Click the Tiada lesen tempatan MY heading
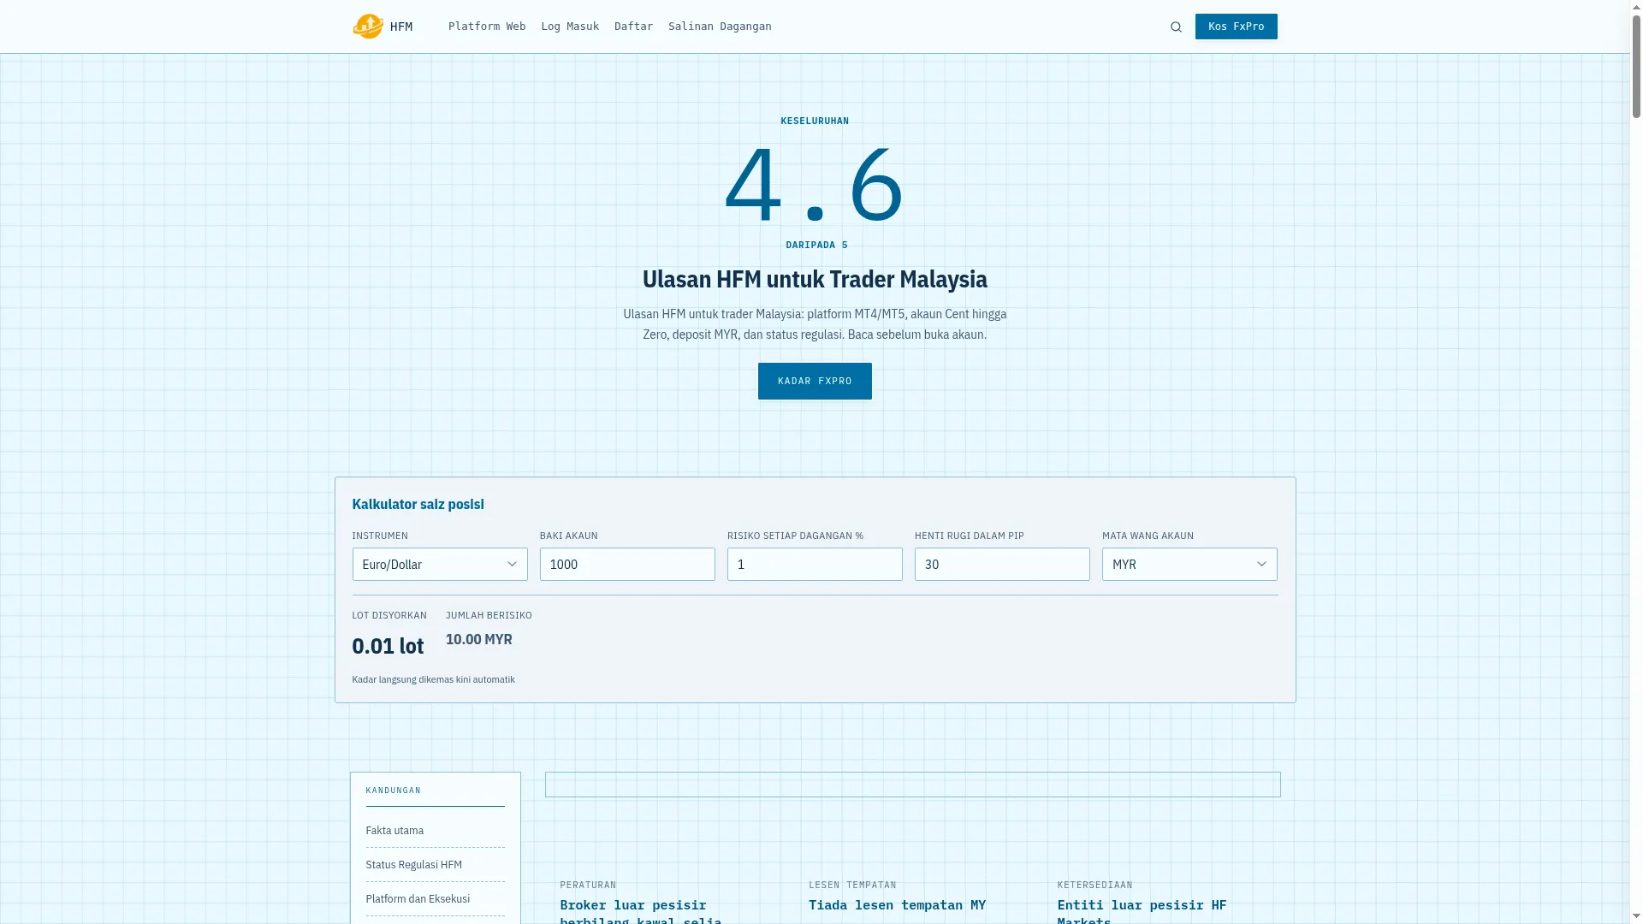1643x924 pixels. [897, 904]
